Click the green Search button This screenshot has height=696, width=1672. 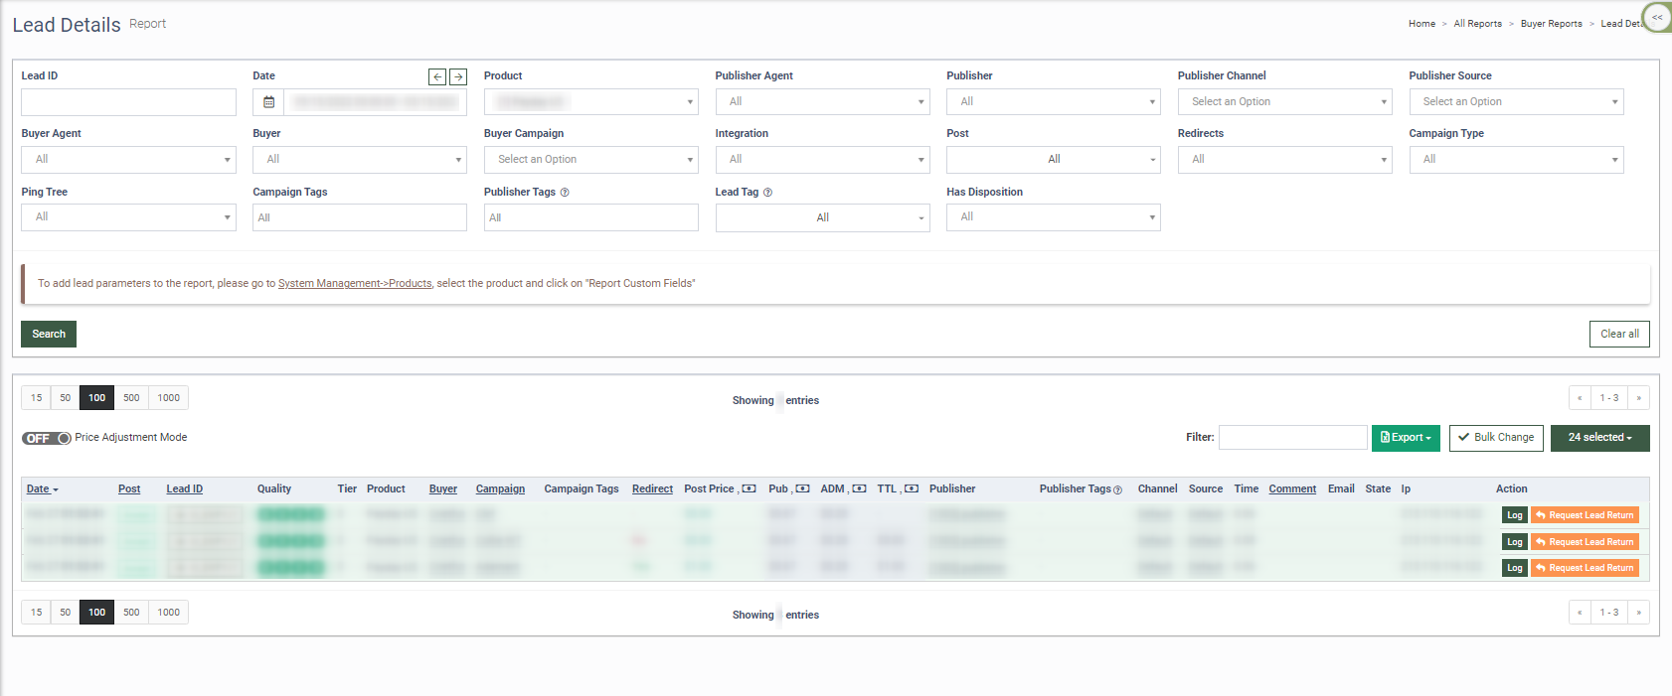(x=49, y=334)
